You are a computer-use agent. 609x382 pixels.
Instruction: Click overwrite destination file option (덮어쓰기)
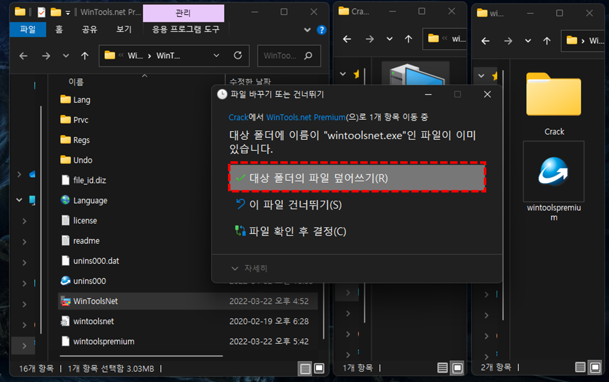coord(357,178)
